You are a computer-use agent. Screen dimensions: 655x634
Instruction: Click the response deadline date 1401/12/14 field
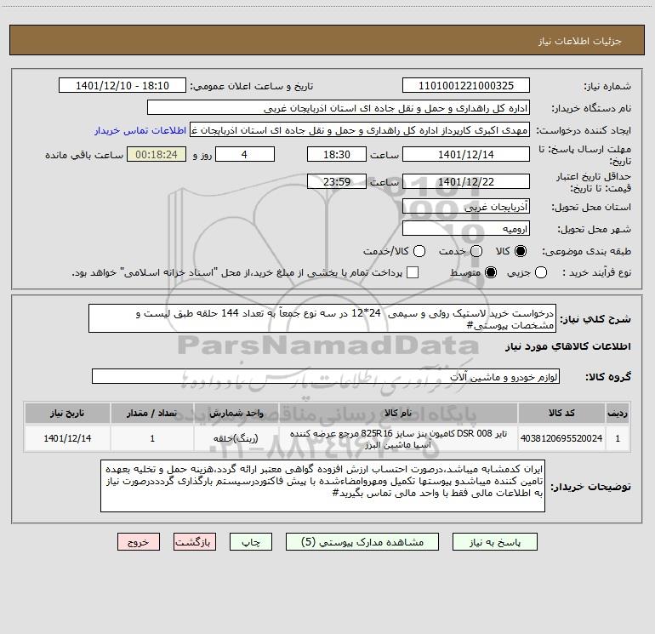pyautogui.click(x=466, y=155)
